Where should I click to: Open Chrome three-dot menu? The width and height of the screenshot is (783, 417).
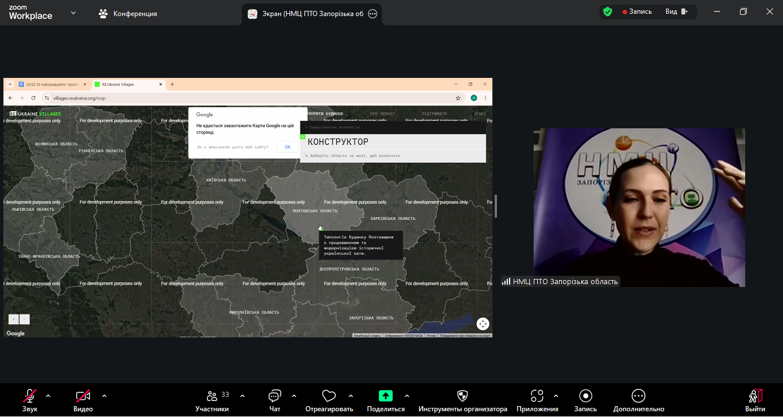point(486,98)
